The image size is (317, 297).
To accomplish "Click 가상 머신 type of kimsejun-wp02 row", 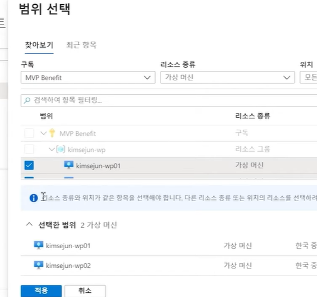I will (x=237, y=265).
